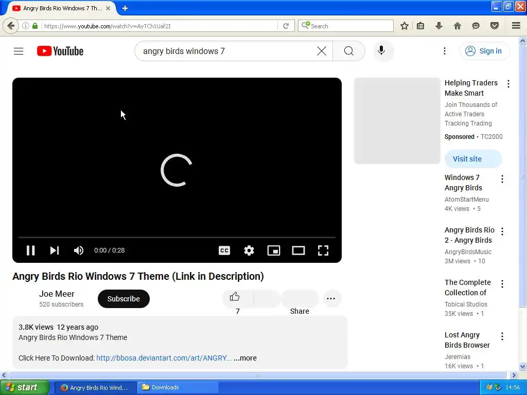Close the Angry Birds Rio tab

coord(108,8)
